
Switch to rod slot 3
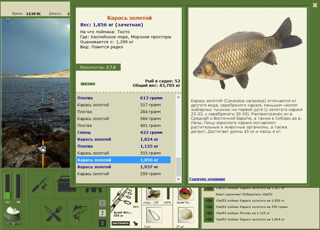(102, 223)
